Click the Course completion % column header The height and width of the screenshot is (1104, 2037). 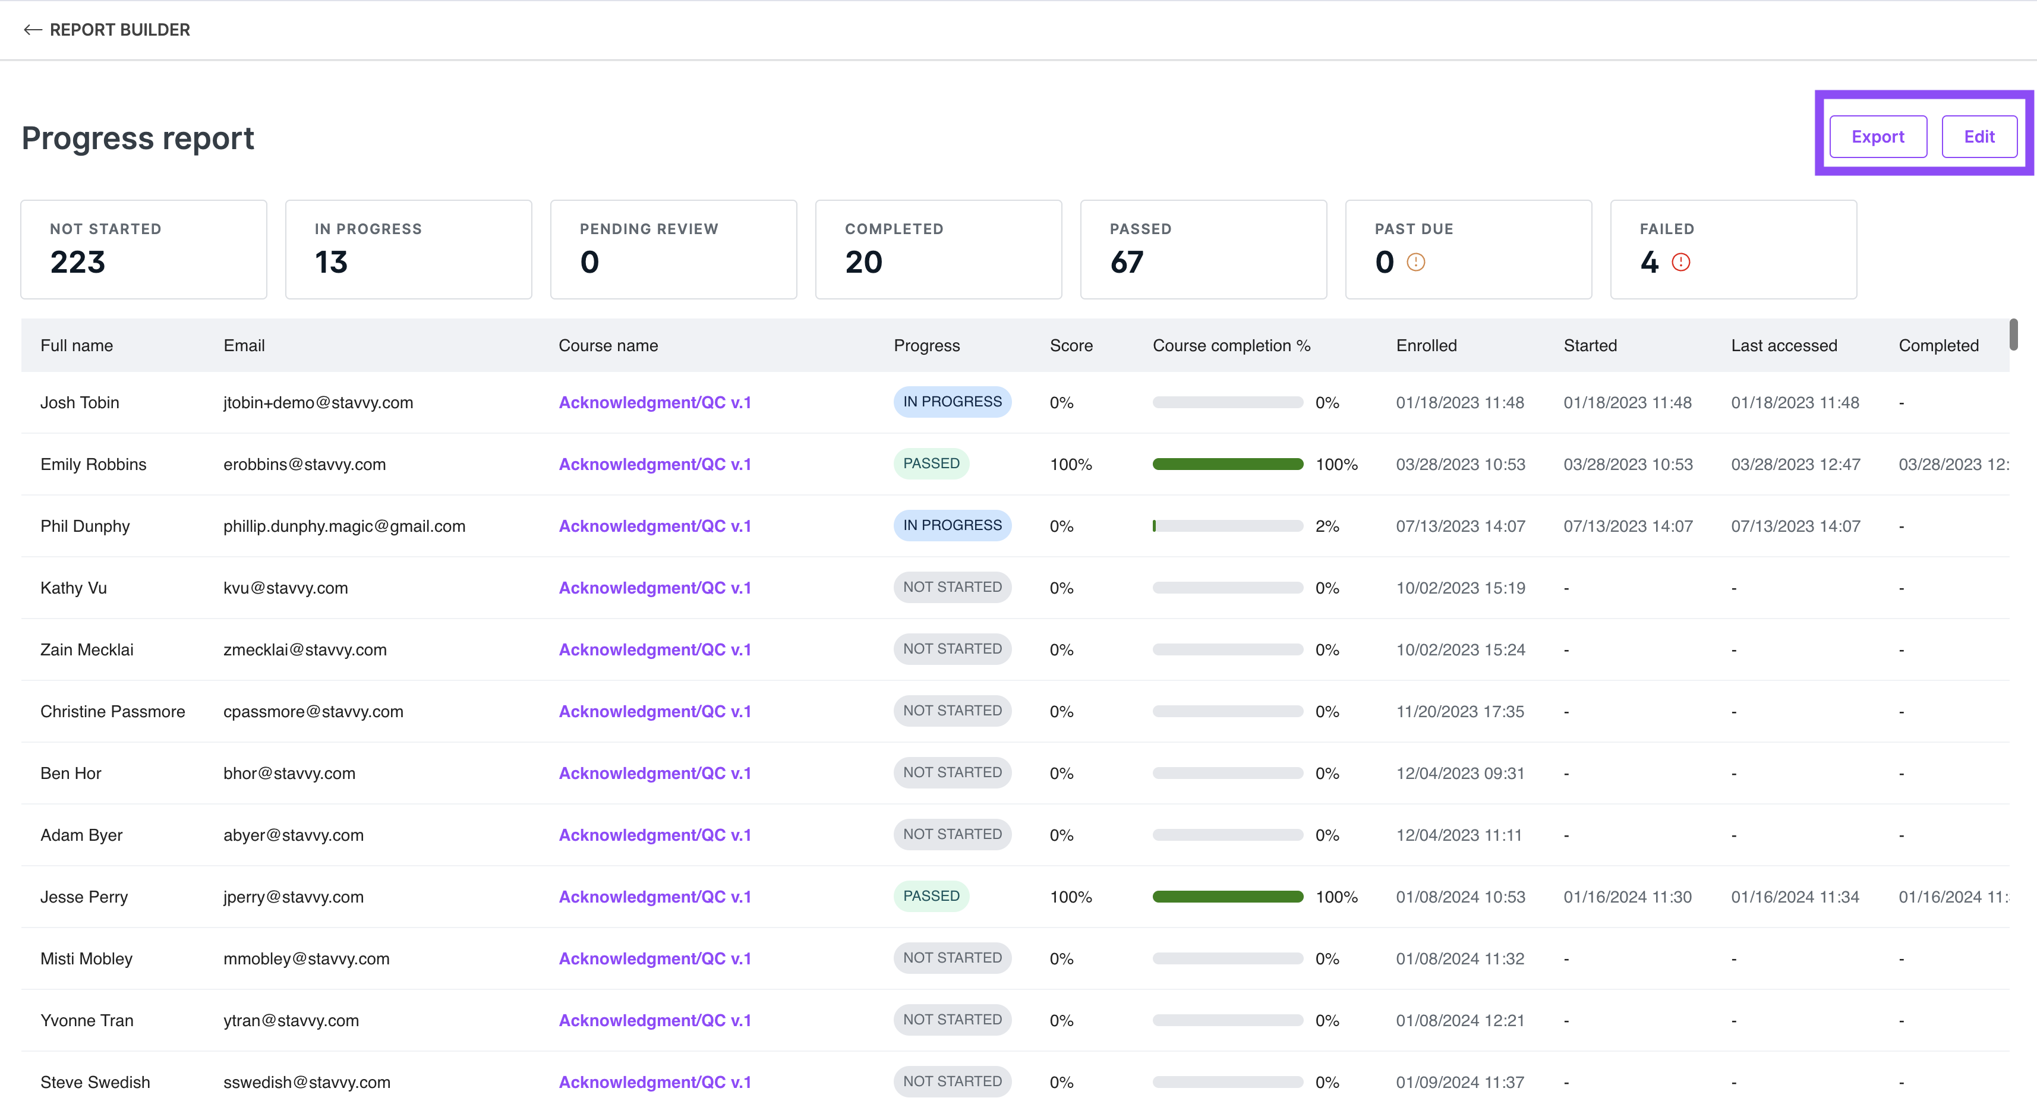pyautogui.click(x=1231, y=346)
